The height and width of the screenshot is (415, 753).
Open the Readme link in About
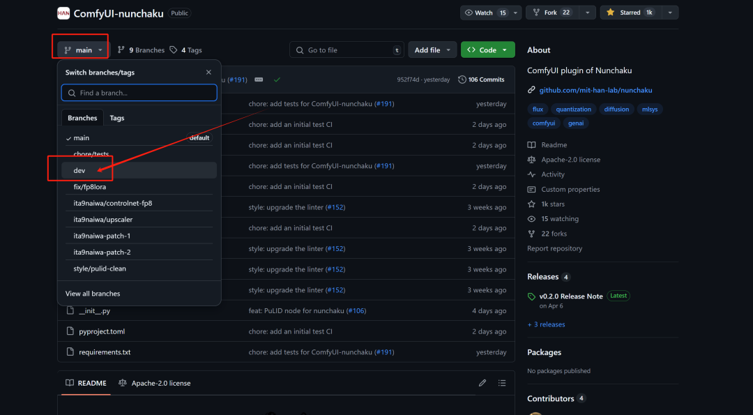click(x=547, y=144)
